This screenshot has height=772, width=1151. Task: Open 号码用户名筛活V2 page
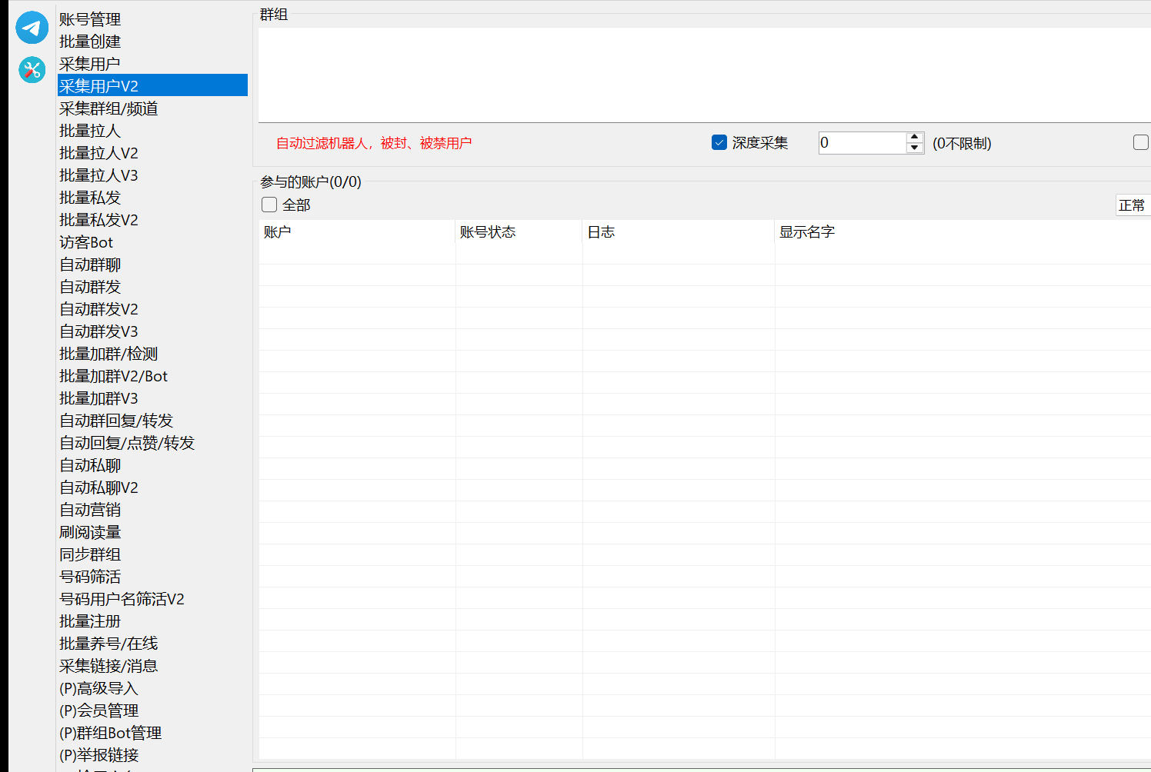pyautogui.click(x=152, y=599)
